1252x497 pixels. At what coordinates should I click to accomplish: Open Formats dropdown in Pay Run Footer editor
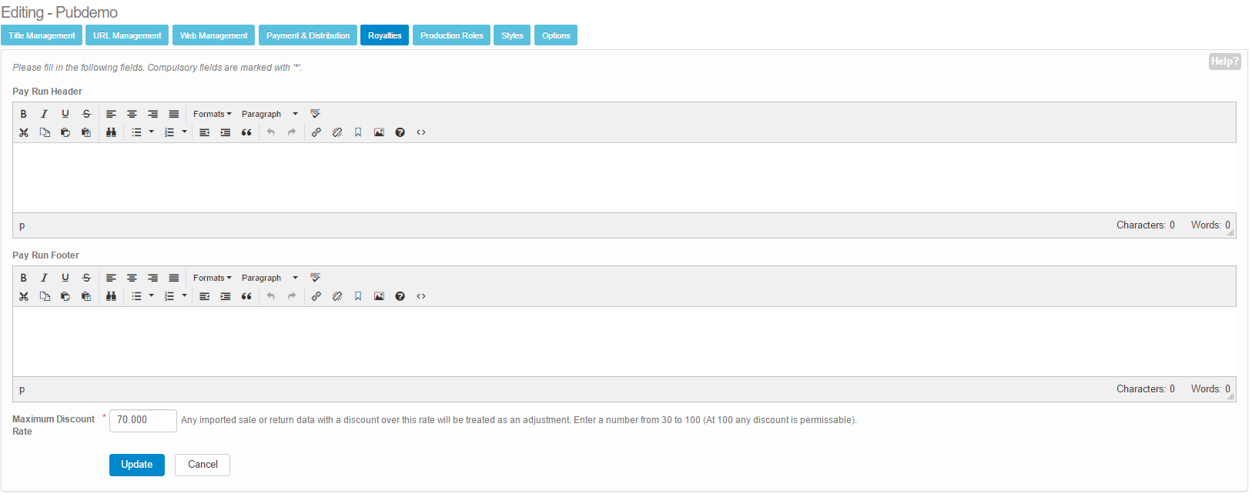click(x=212, y=278)
